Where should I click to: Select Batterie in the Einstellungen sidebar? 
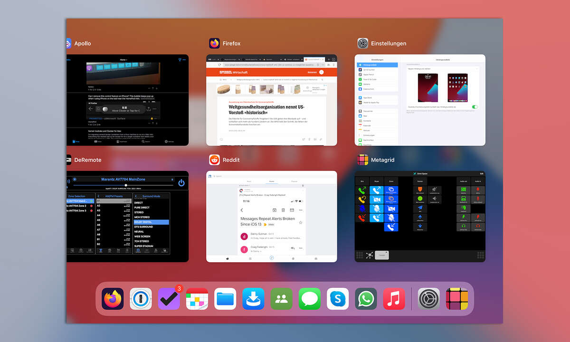pyautogui.click(x=377, y=84)
